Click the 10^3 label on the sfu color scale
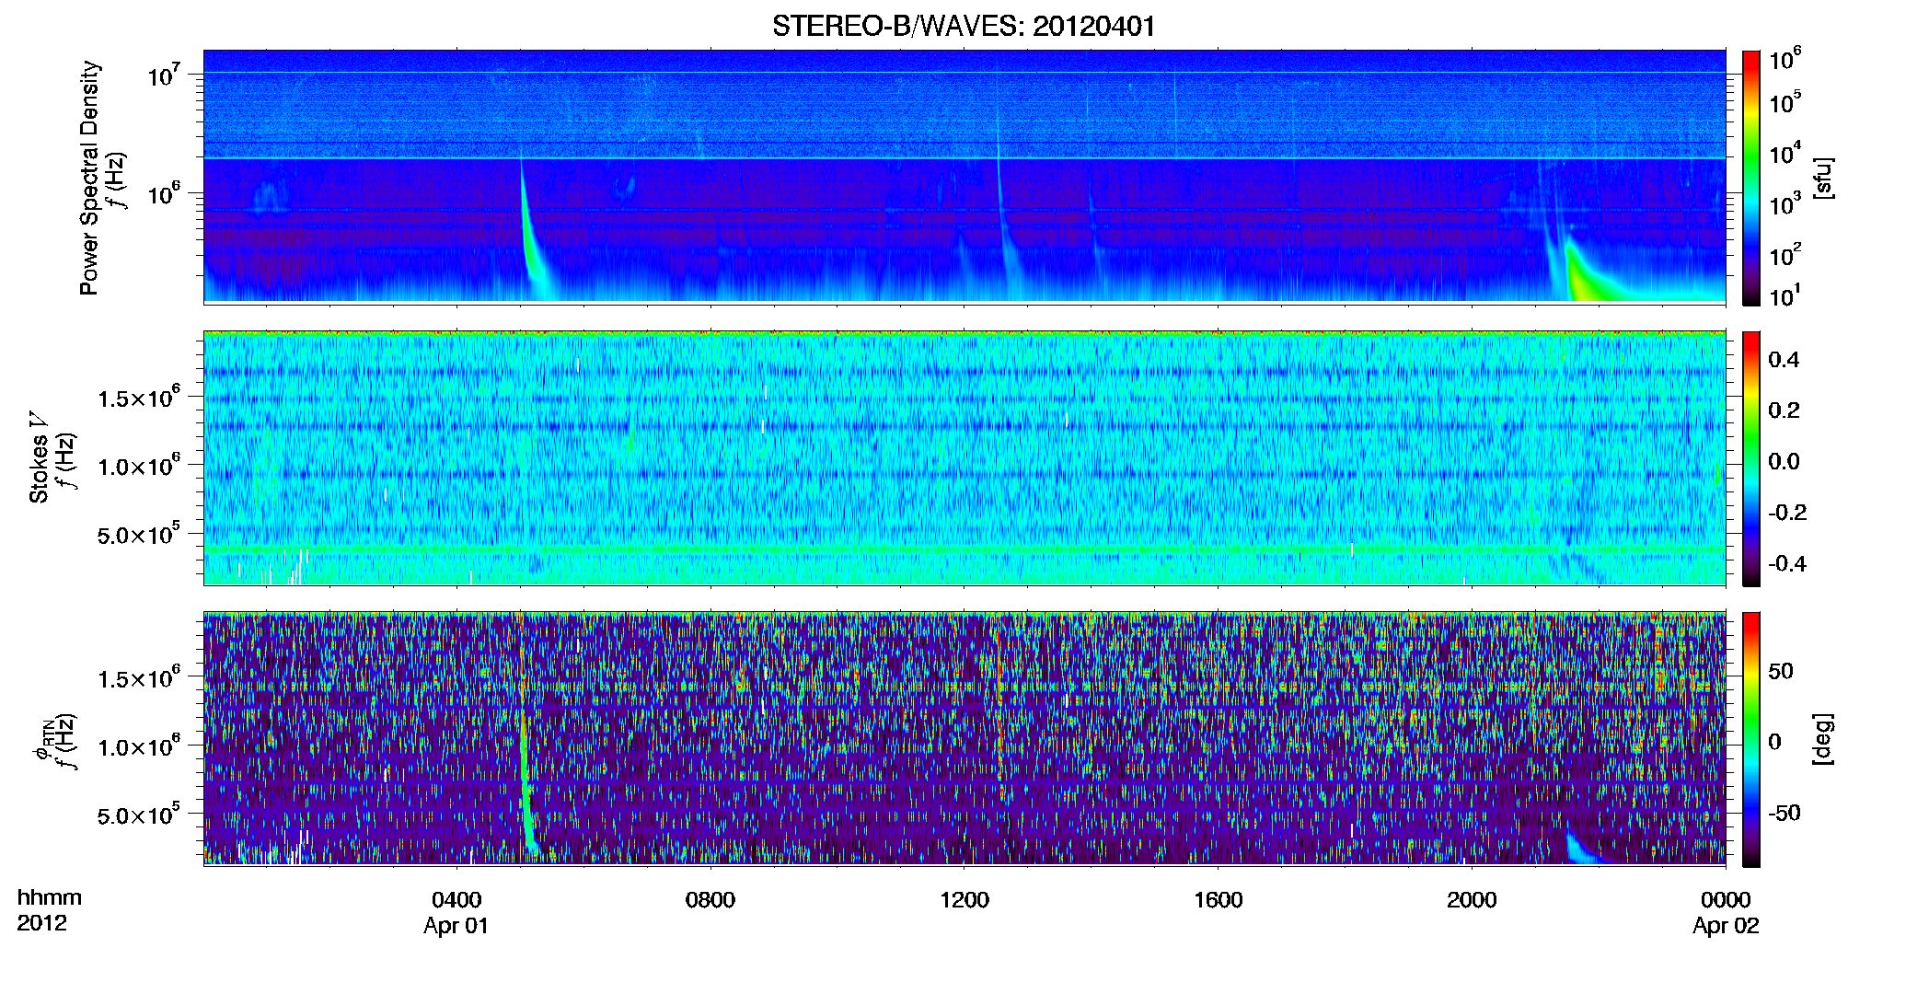 (1785, 204)
